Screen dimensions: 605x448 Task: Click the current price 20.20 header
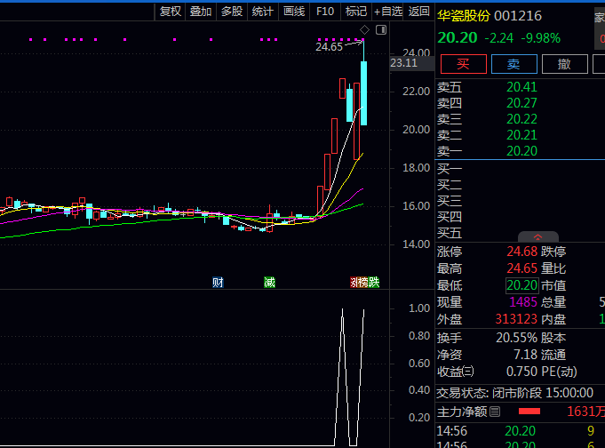pyautogui.click(x=458, y=38)
